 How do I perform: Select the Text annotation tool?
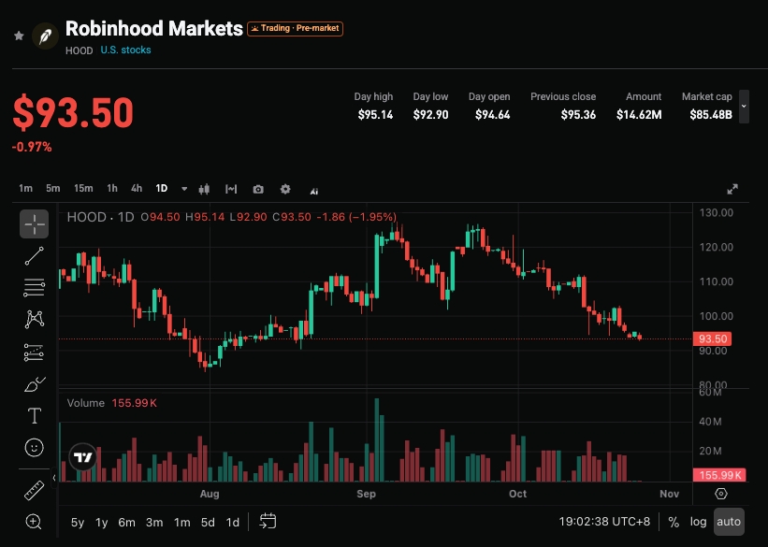[x=35, y=416]
